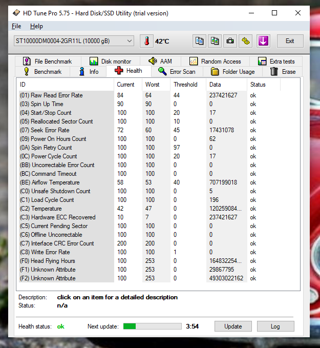The width and height of the screenshot is (320, 348).
Task: Select the (C0) Unsafe Shutdown Count row
Action: click(x=149, y=191)
